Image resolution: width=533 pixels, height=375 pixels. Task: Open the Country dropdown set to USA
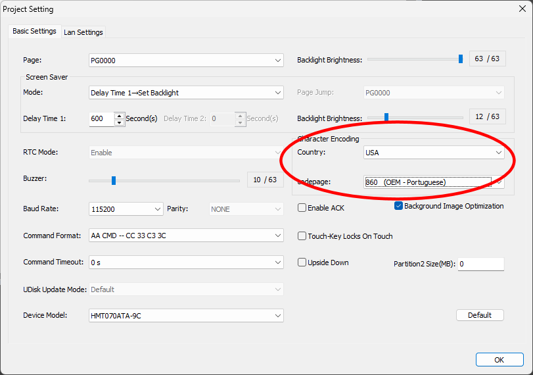434,153
